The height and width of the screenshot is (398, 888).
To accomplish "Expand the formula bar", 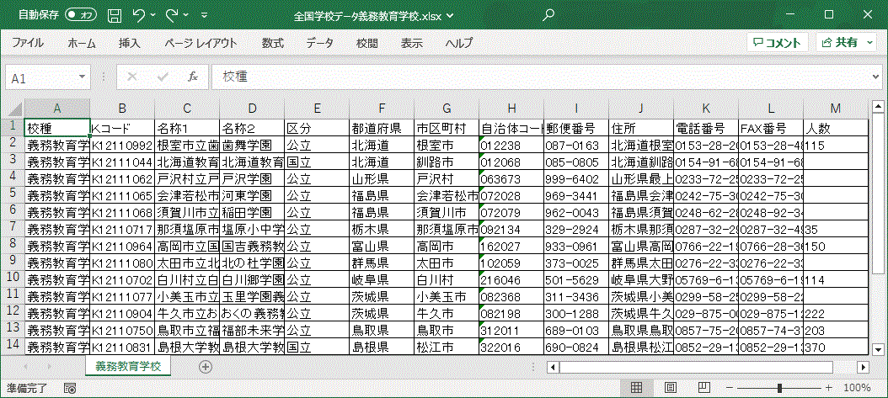I will [x=875, y=77].
